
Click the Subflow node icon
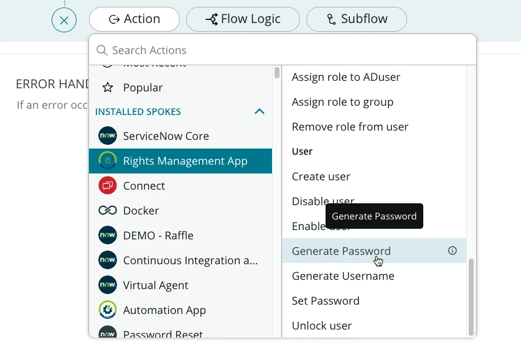(331, 19)
